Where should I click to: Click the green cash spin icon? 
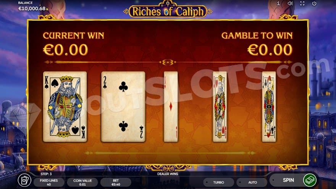coord(310,180)
